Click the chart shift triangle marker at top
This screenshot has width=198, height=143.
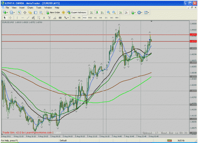[x=151, y=22]
